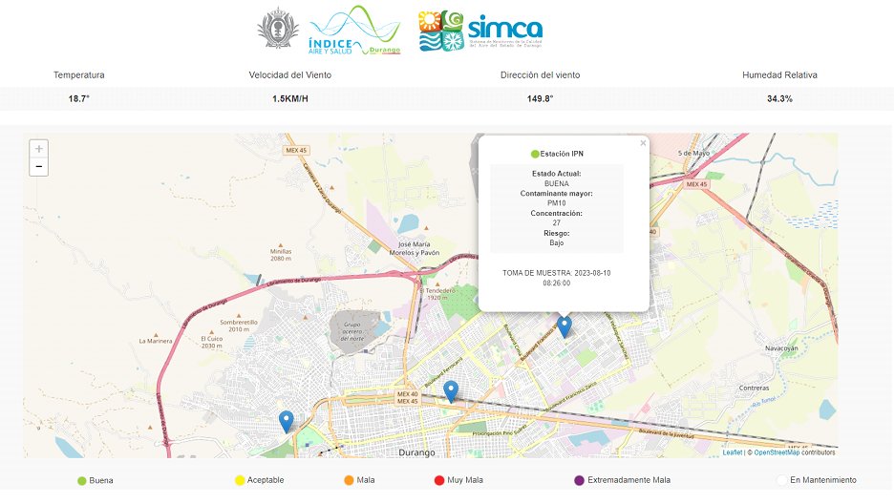Viewport: 895px width, 504px height.
Task: Click the SIMCA logo
Action: 480,31
